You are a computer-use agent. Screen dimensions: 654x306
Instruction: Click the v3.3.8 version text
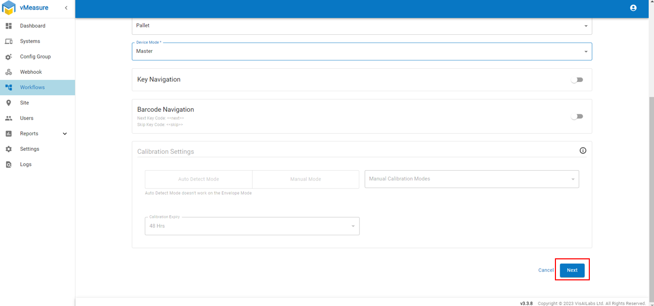pyautogui.click(x=526, y=303)
